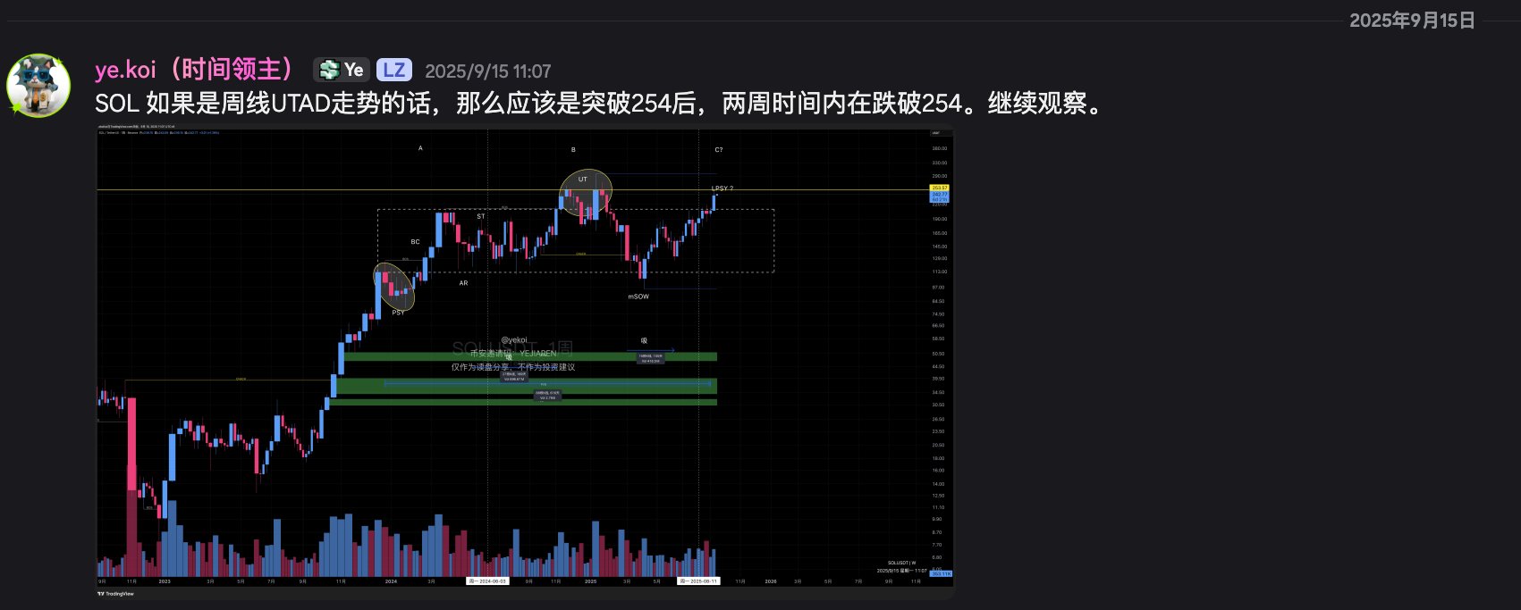Click the dollar-sign Ye role badge
This screenshot has height=610, width=1521.
point(342,70)
